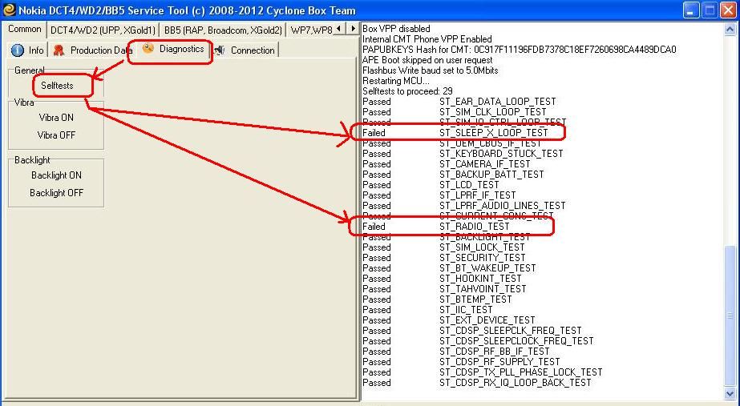Click the Production Data tab icon
The width and height of the screenshot is (740, 406).
click(59, 50)
